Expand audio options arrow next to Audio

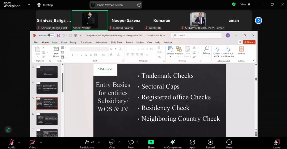coord(19,142)
